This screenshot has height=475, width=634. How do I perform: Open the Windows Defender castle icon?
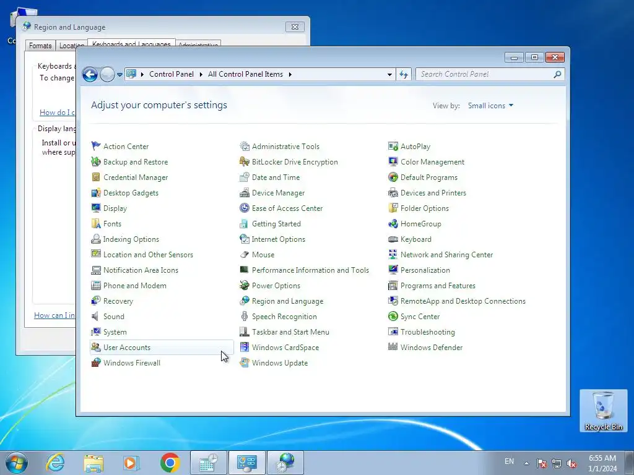[x=393, y=347]
